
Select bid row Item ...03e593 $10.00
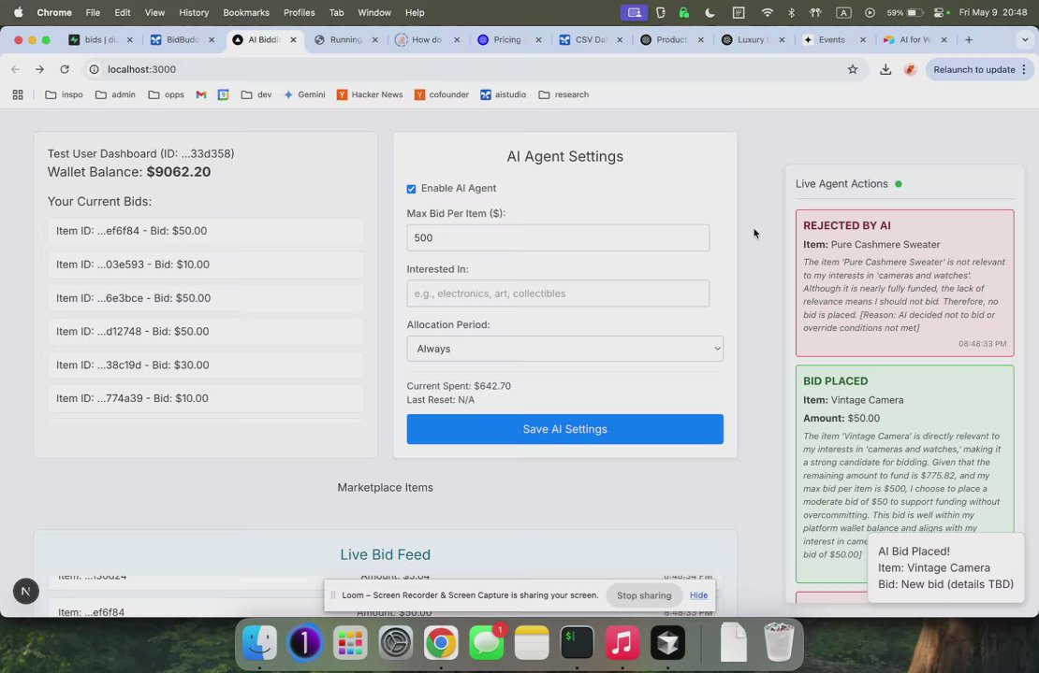coord(205,265)
